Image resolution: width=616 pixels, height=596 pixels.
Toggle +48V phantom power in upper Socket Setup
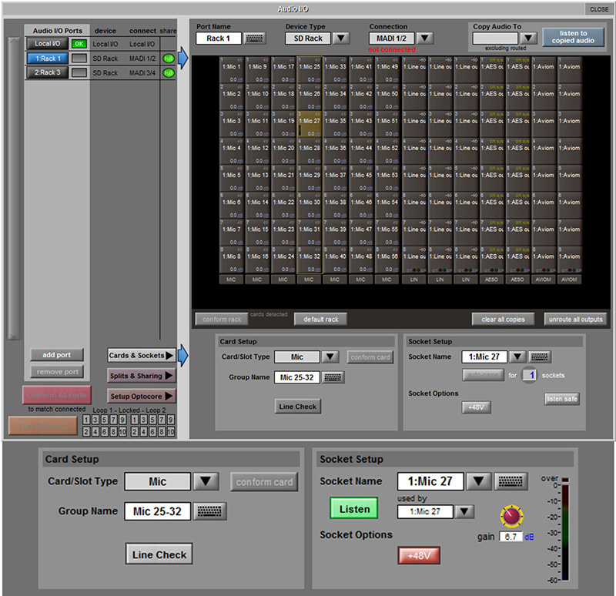(476, 407)
